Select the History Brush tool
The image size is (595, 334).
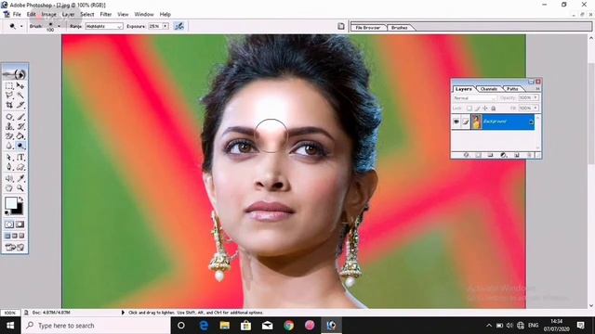20,126
